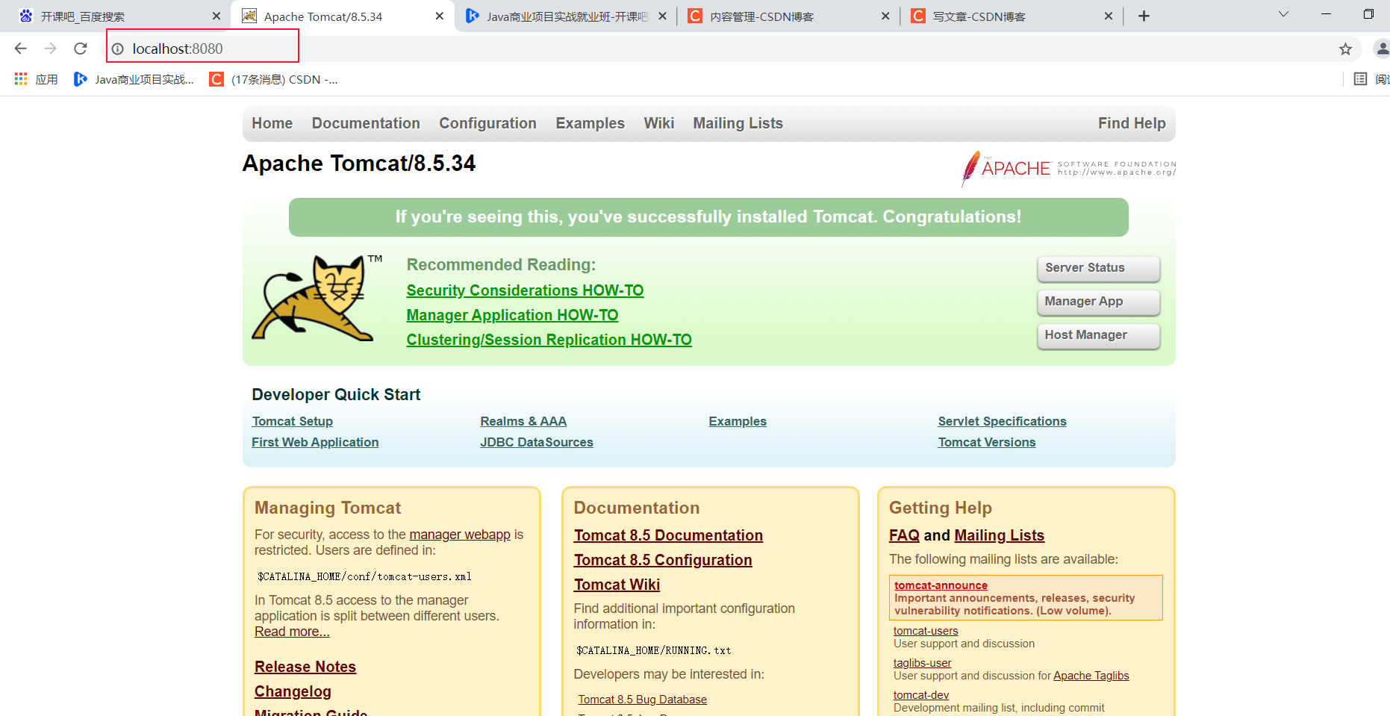Open Clustering/Session Replication HOW-TO link
1390x716 pixels.
coord(549,340)
